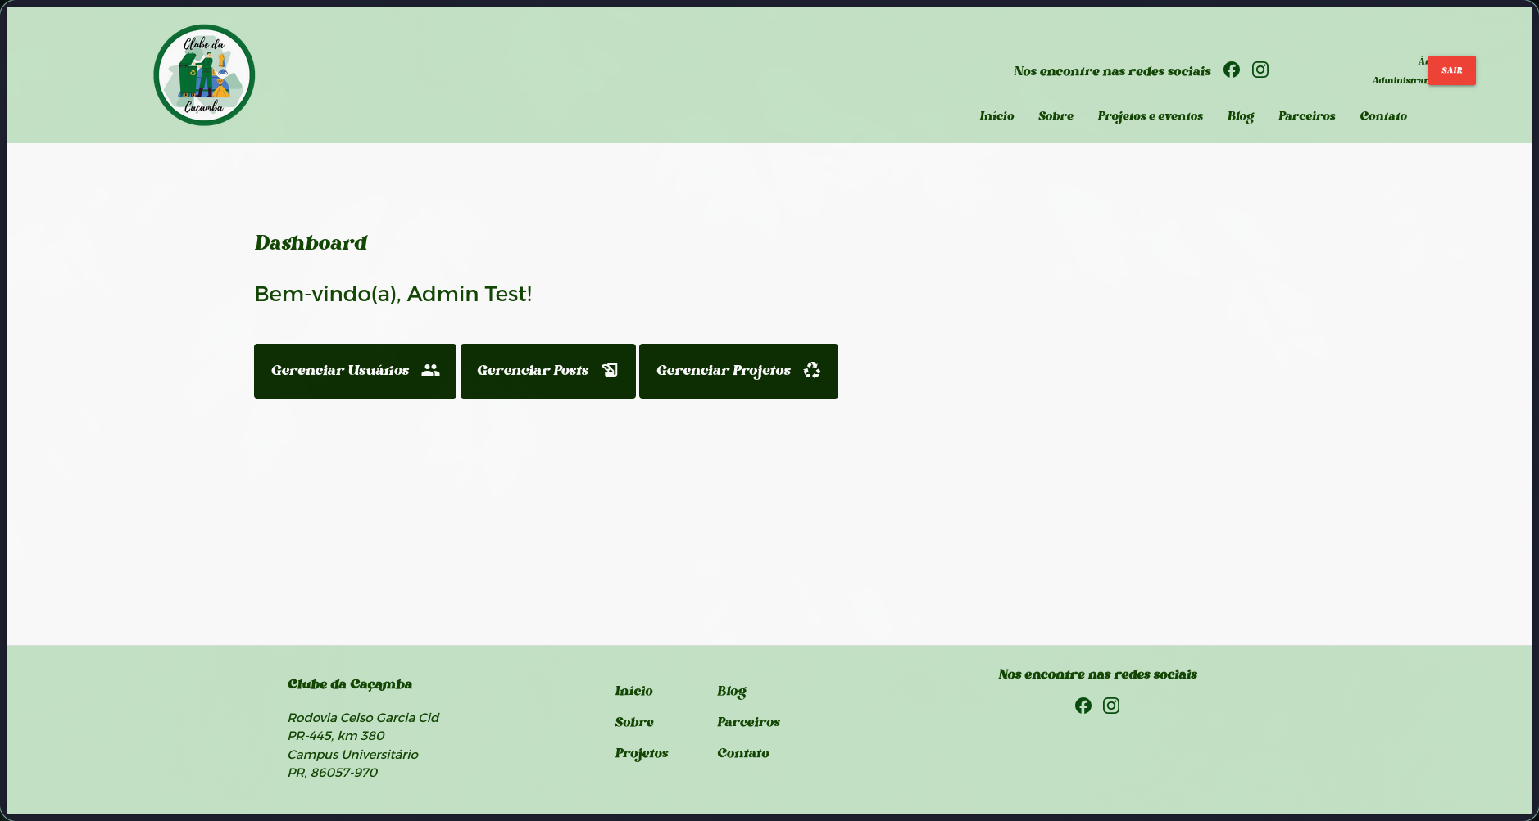Open the Projetos link in the footer
Image resolution: width=1539 pixels, height=821 pixels.
[x=642, y=752]
